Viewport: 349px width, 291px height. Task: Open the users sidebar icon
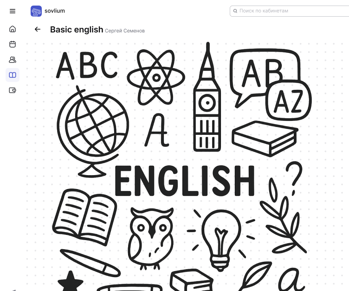(13, 60)
